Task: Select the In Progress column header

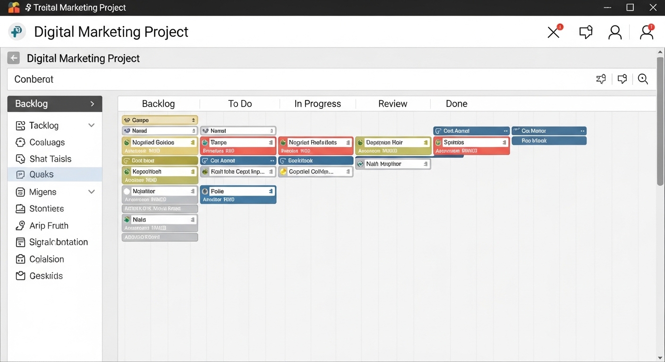Action: click(317, 104)
